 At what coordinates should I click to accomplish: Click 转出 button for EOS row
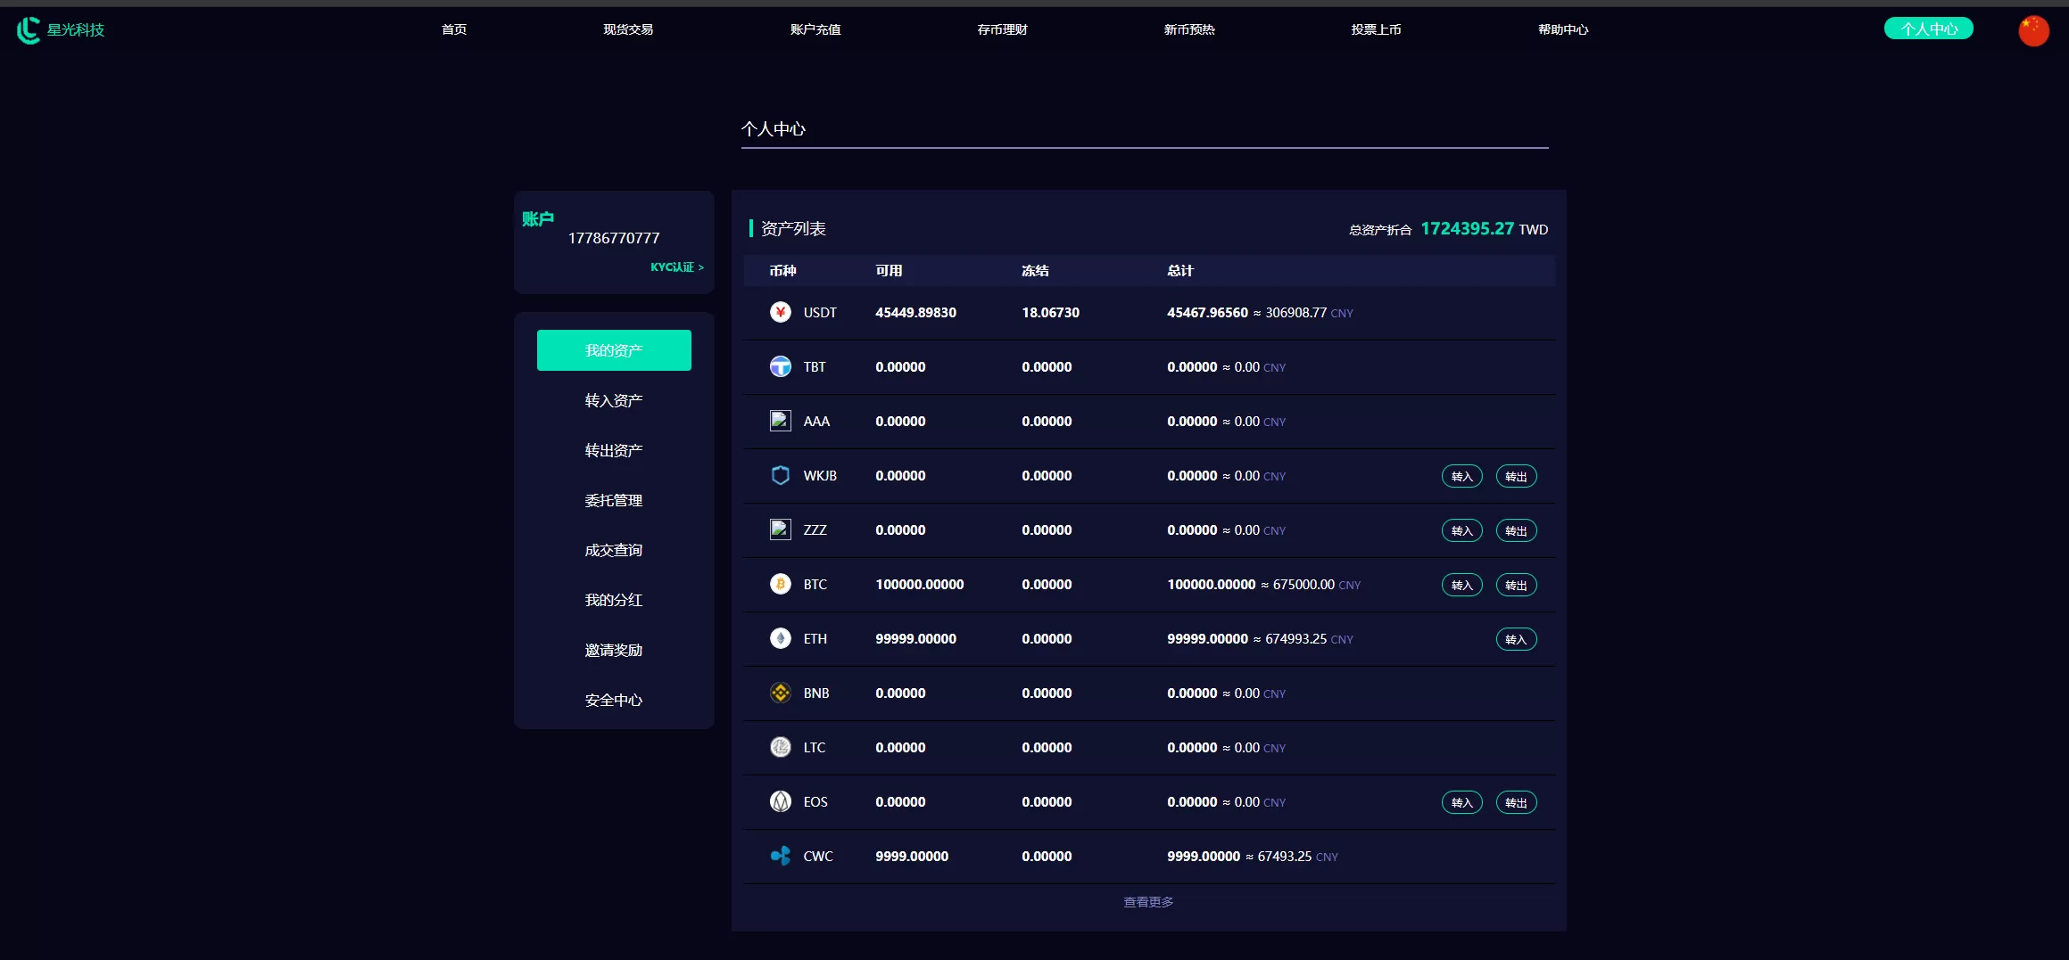(x=1516, y=802)
